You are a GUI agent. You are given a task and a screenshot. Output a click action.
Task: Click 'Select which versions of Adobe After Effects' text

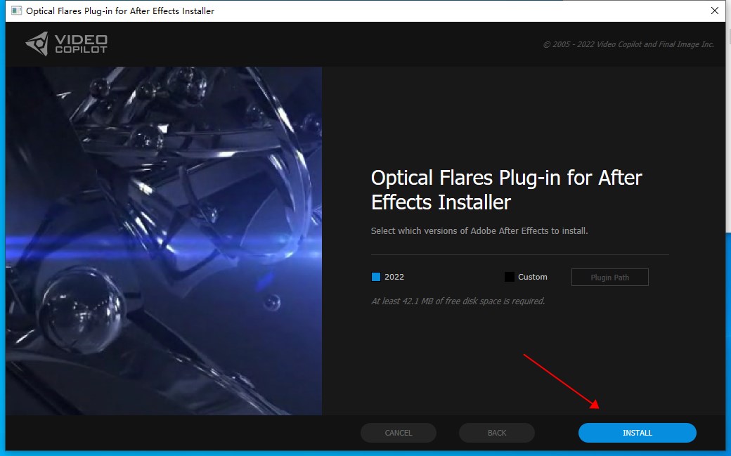479,230
